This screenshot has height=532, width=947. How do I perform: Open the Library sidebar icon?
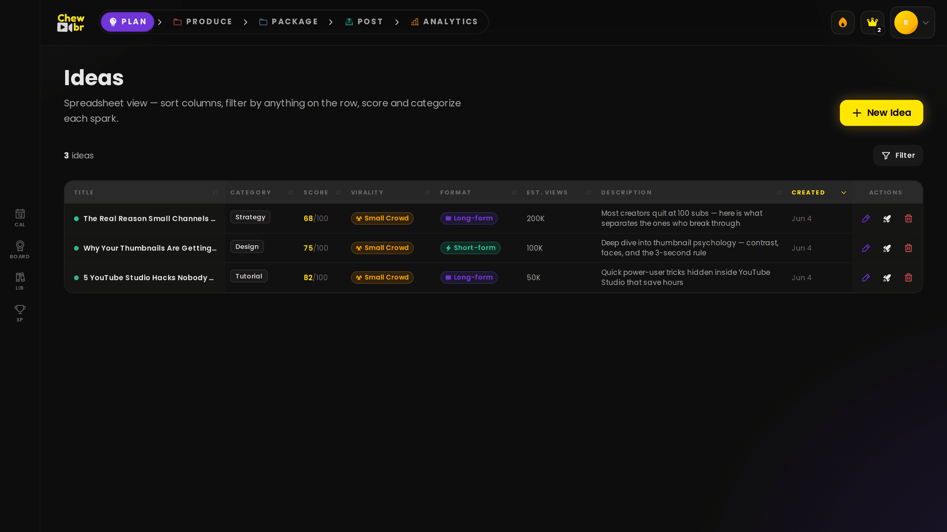20,281
